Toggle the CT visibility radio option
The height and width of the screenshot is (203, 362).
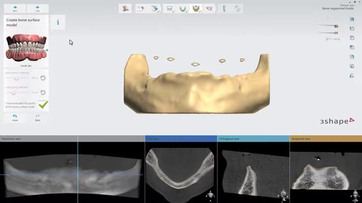tap(327, 39)
